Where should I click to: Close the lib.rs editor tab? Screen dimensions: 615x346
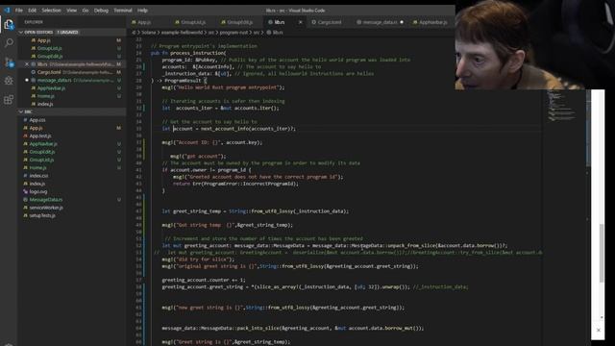(300, 22)
